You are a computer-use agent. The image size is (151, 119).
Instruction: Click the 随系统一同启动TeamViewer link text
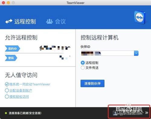coord(30,84)
